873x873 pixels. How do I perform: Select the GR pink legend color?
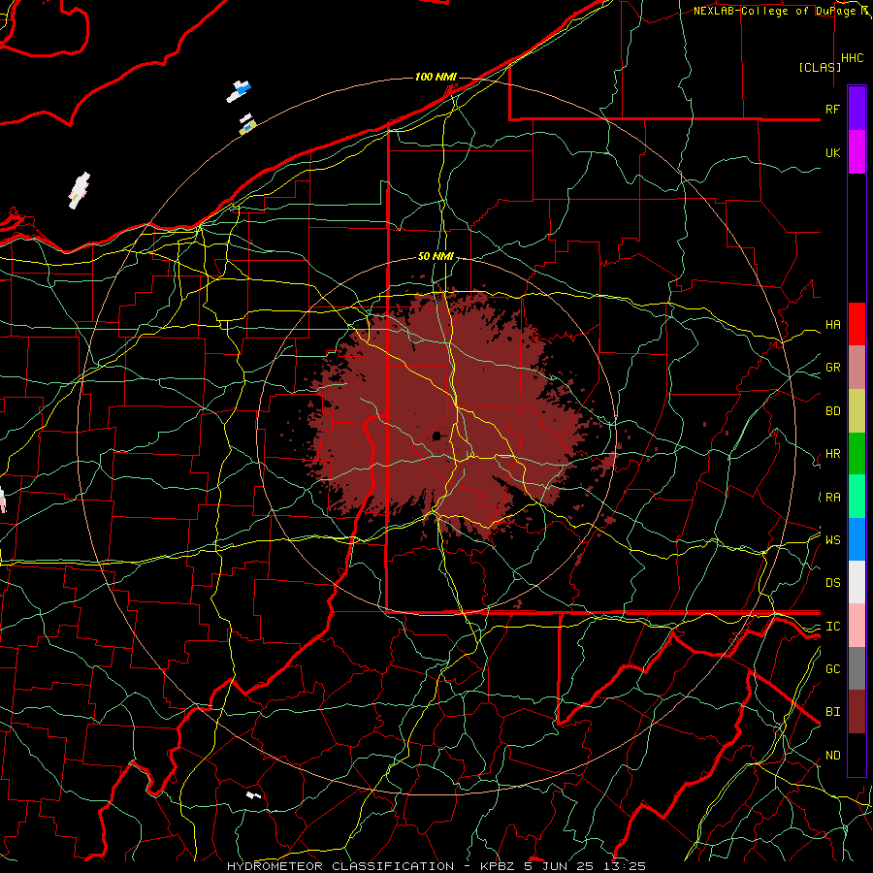coord(857,368)
